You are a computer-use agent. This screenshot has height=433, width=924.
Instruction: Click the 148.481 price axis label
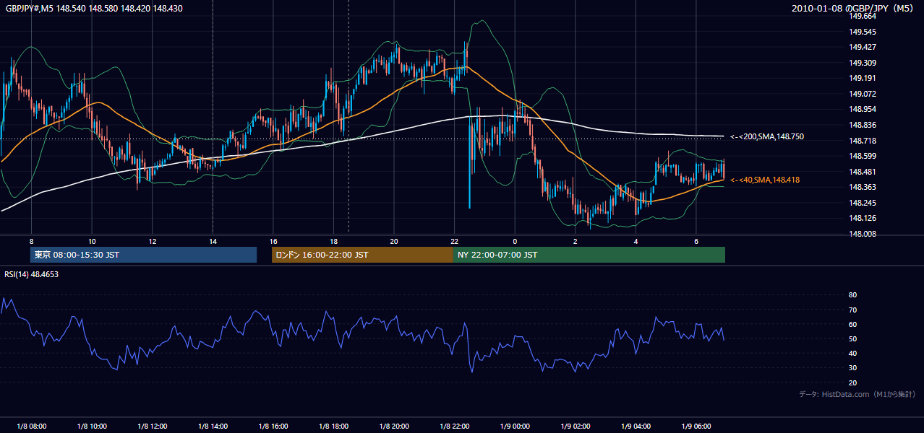(863, 172)
